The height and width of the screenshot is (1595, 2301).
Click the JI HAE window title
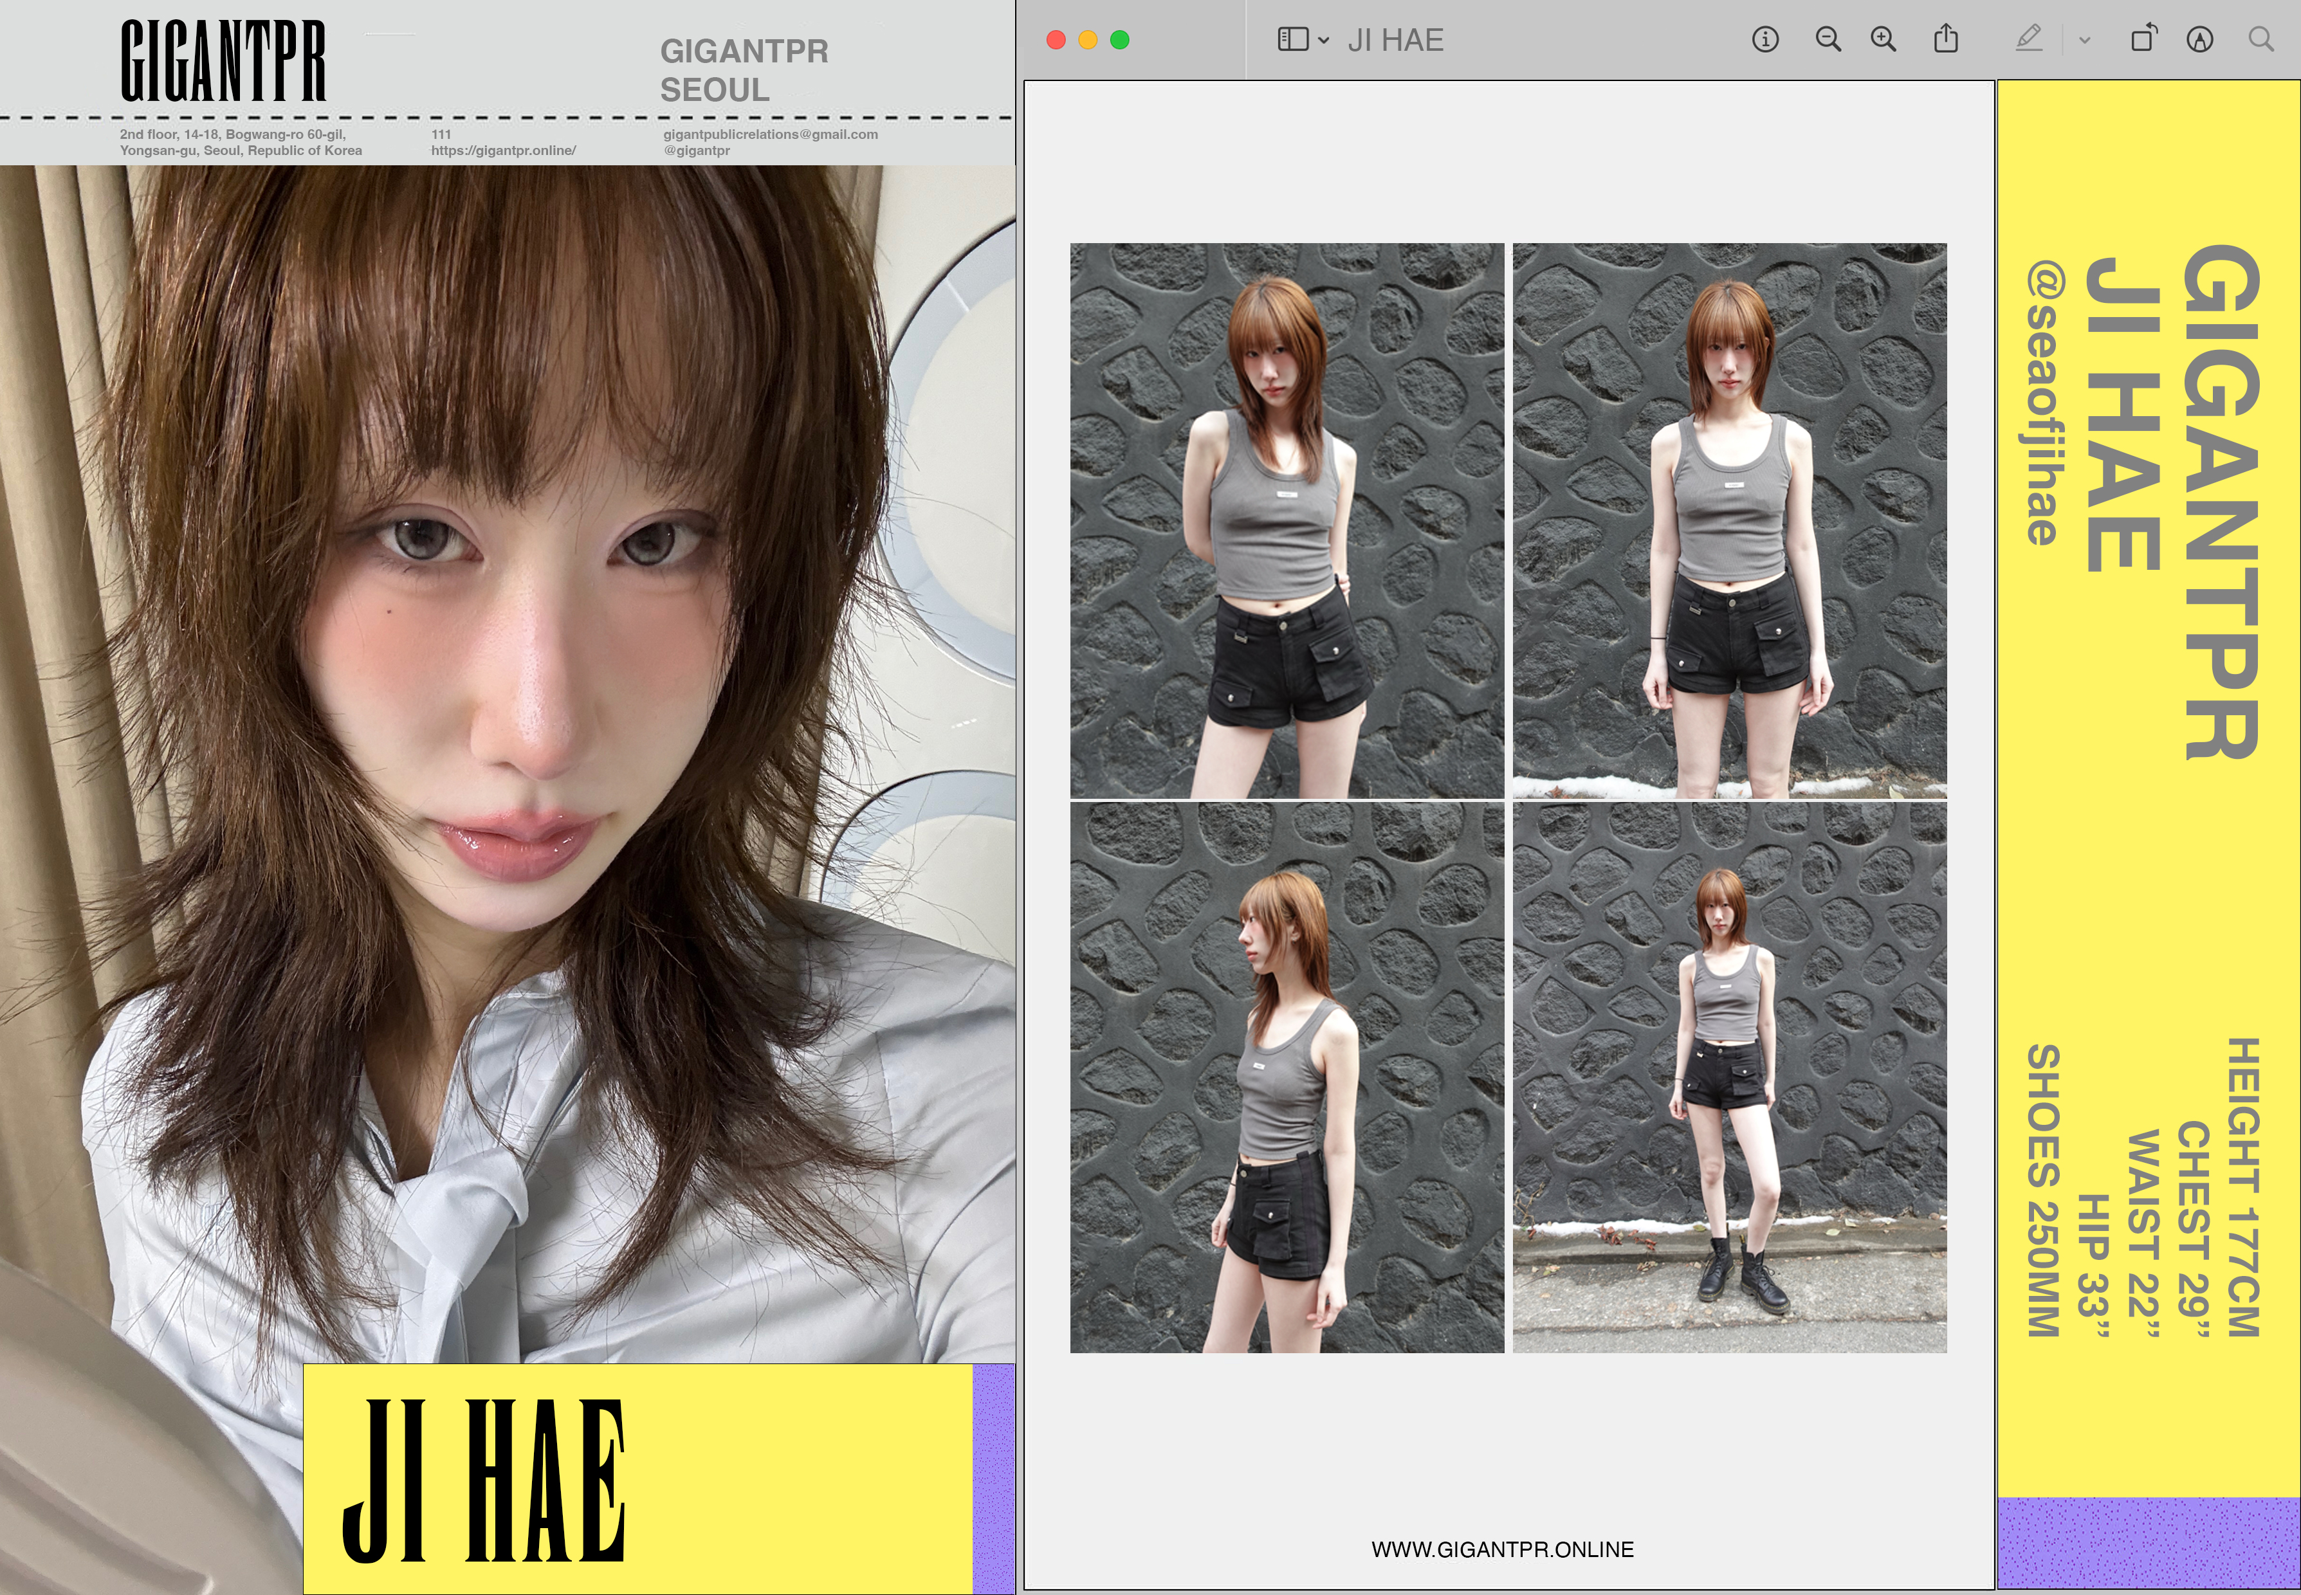pyautogui.click(x=1395, y=40)
